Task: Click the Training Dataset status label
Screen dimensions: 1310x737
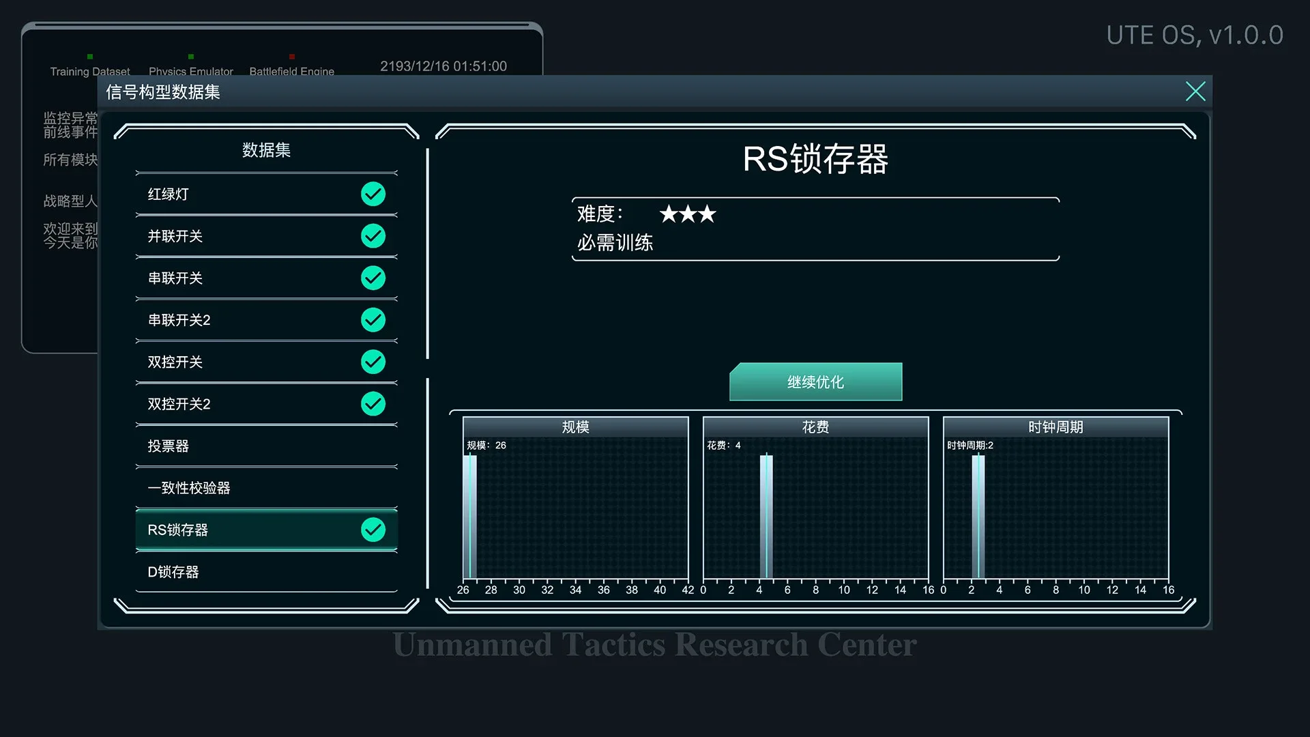Action: (x=89, y=71)
